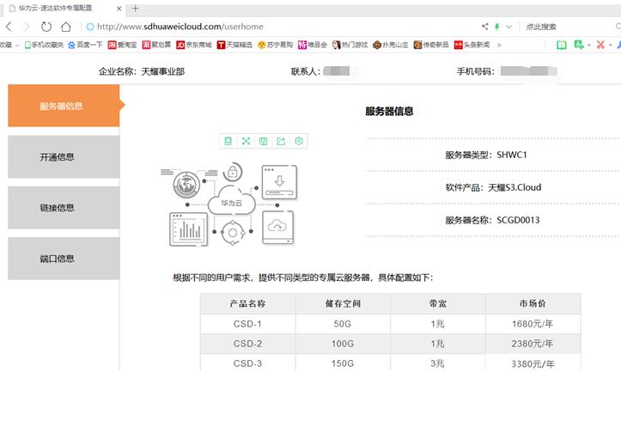Click the CSD-2 product cell
The width and height of the screenshot is (621, 421).
[x=247, y=344]
